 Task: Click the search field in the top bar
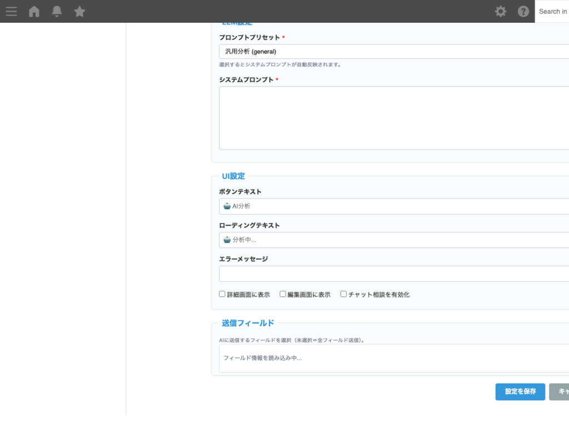tap(554, 11)
